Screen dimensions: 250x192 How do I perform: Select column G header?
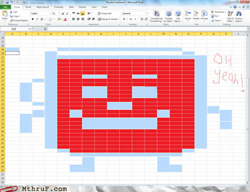pyautogui.click(x=88, y=34)
